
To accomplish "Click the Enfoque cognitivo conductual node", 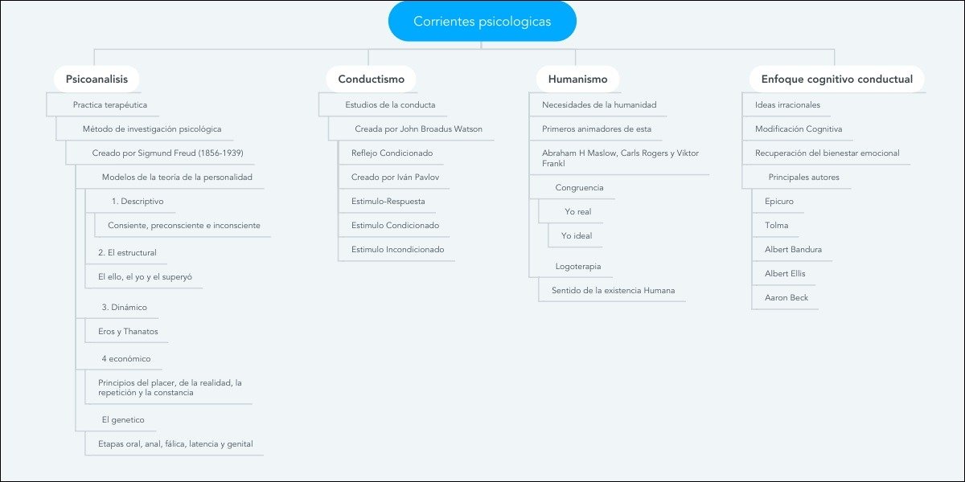I will coord(836,80).
